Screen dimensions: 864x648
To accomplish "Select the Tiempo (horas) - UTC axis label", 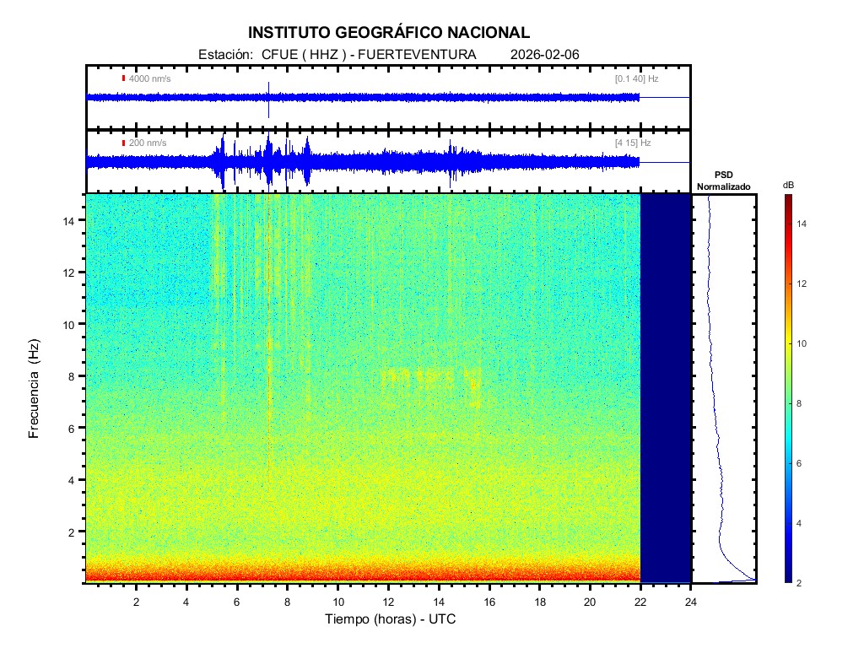I will [391, 620].
